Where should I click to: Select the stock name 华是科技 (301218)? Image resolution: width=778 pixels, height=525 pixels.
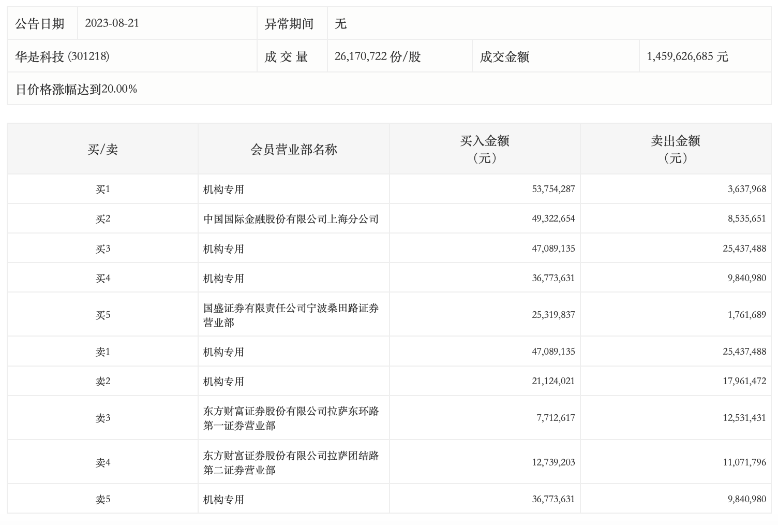pos(62,56)
